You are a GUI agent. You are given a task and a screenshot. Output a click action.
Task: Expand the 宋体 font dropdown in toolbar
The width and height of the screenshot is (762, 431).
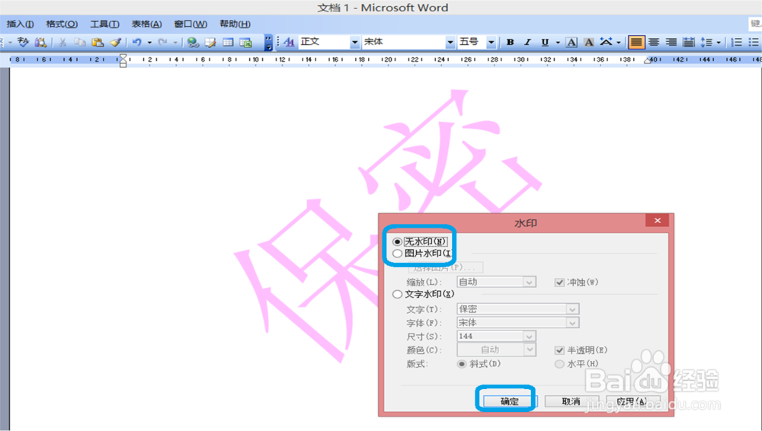click(x=450, y=43)
